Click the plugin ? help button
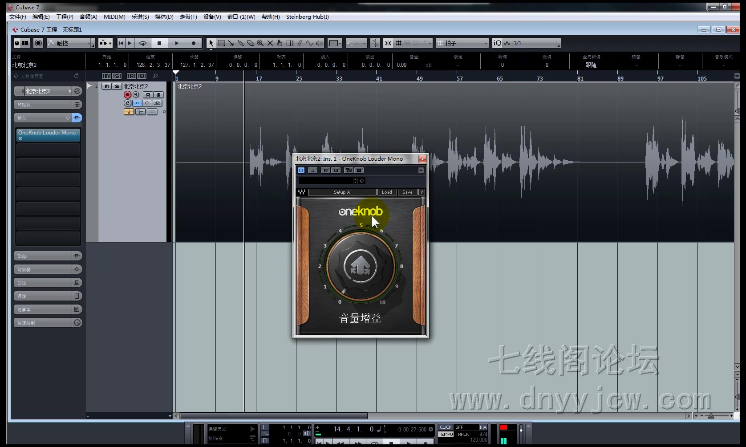The height and width of the screenshot is (447, 746). point(422,192)
